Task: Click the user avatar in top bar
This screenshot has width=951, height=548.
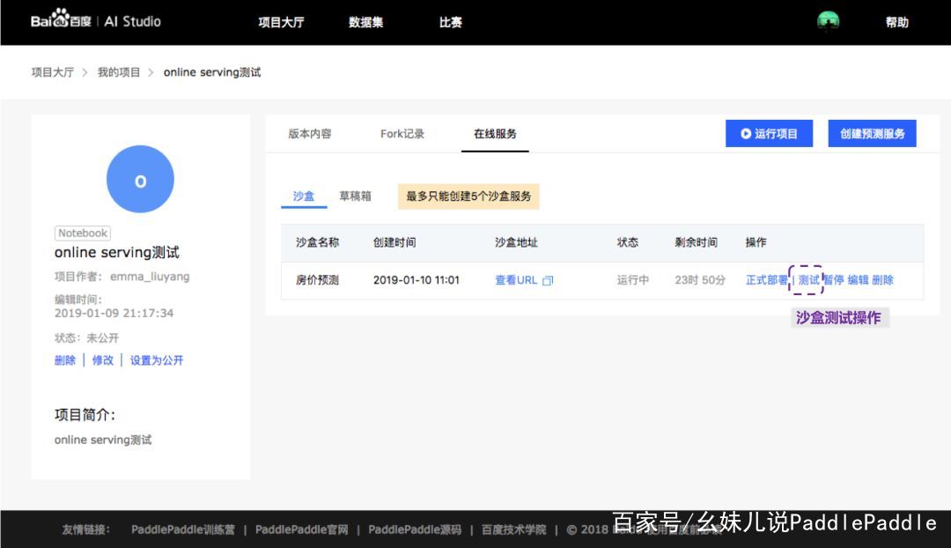Action: [828, 21]
